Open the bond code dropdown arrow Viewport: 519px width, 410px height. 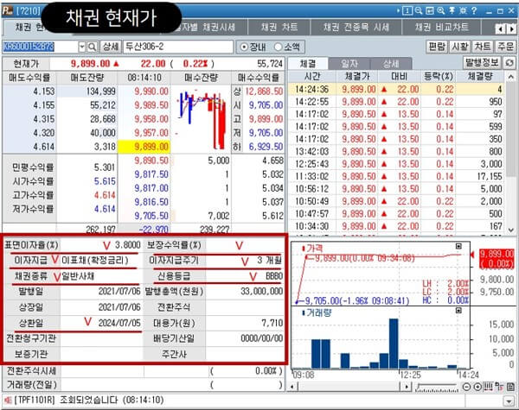coord(82,47)
